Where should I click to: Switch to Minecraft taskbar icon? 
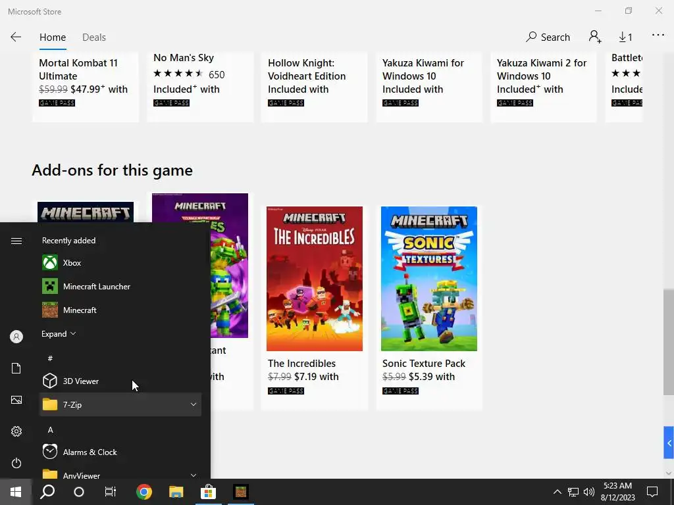click(241, 492)
